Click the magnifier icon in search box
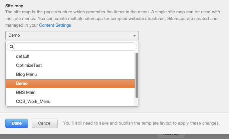Screen dimensions: 229x139 12,47
